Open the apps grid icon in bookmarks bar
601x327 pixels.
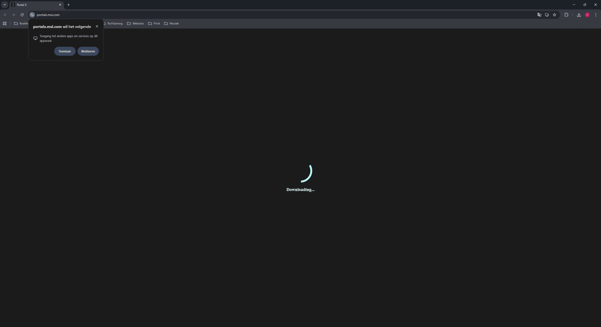tap(5, 24)
